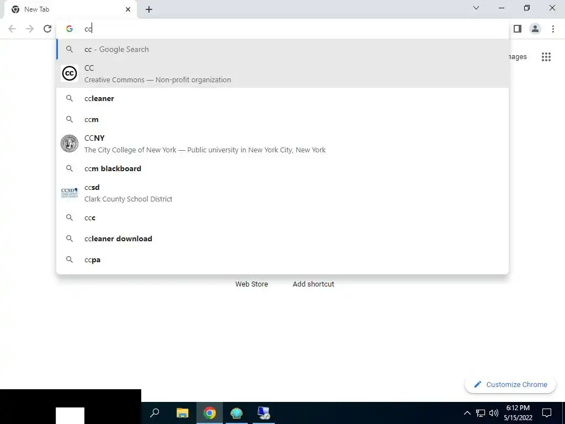Select the ccsd Clark County suggestion
This screenshot has height=424, width=565.
(x=282, y=193)
